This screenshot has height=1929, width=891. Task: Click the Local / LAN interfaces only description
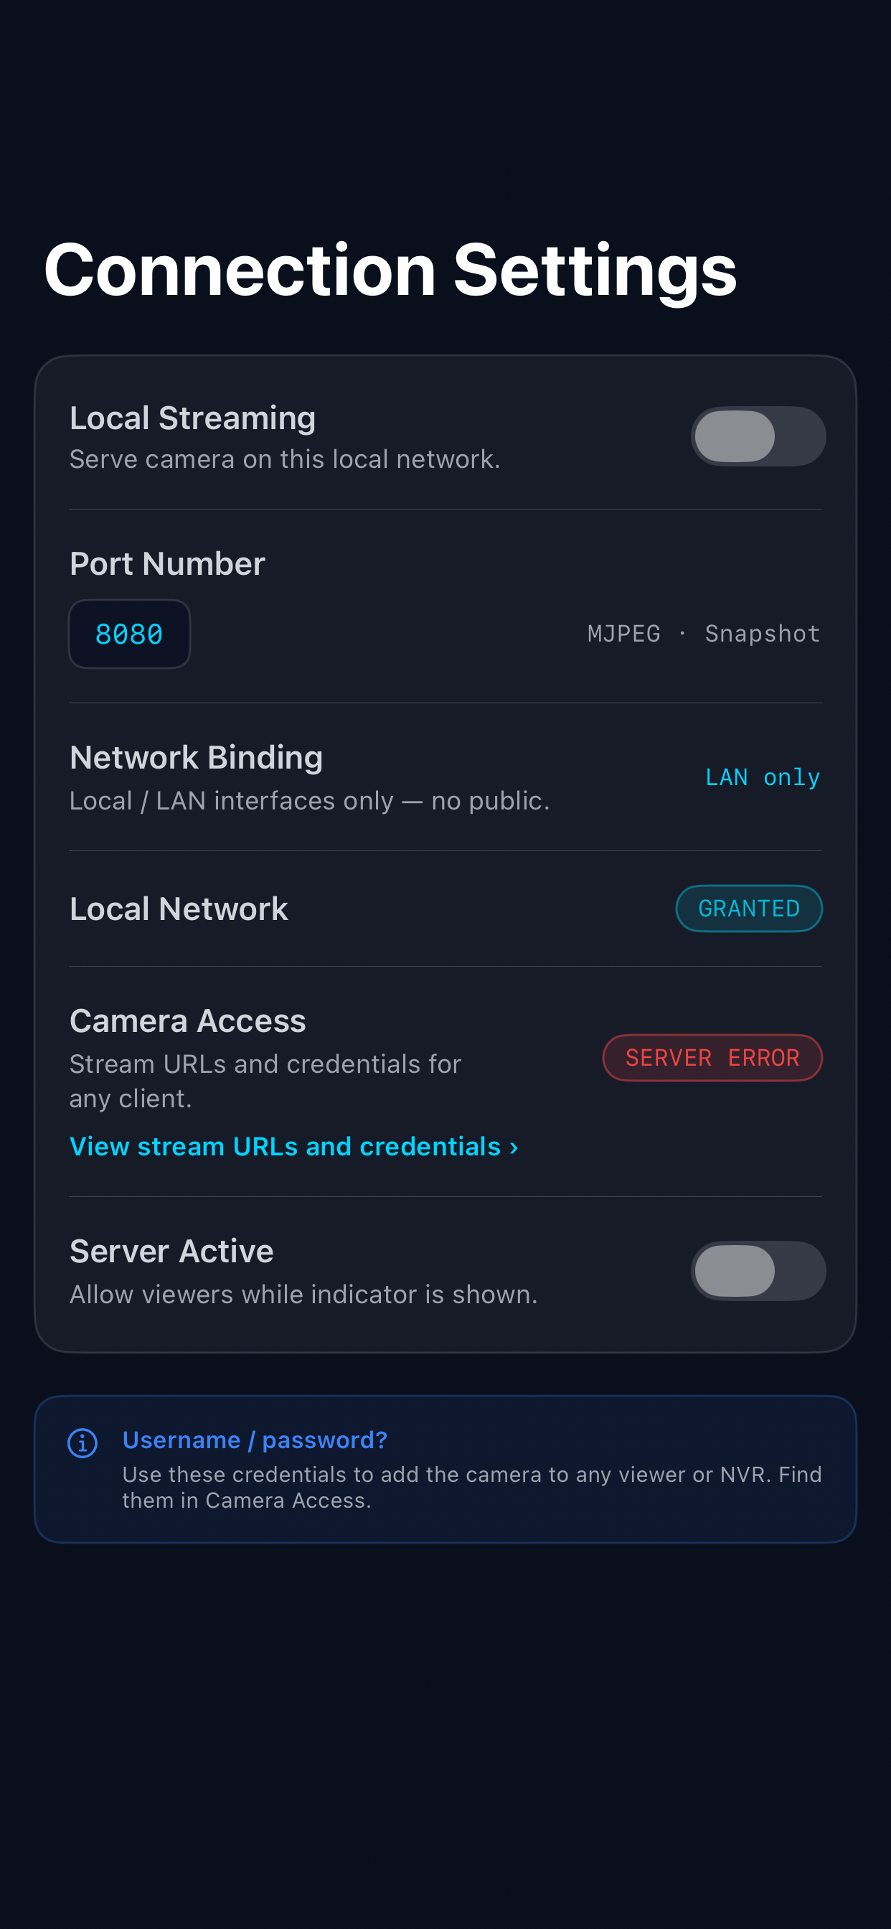(x=309, y=800)
